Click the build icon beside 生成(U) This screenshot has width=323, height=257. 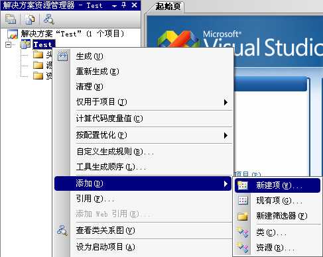click(62, 56)
